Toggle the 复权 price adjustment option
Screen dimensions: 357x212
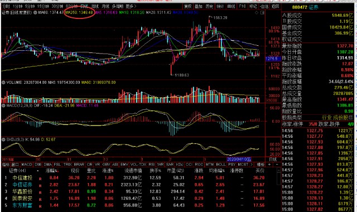[188, 6]
